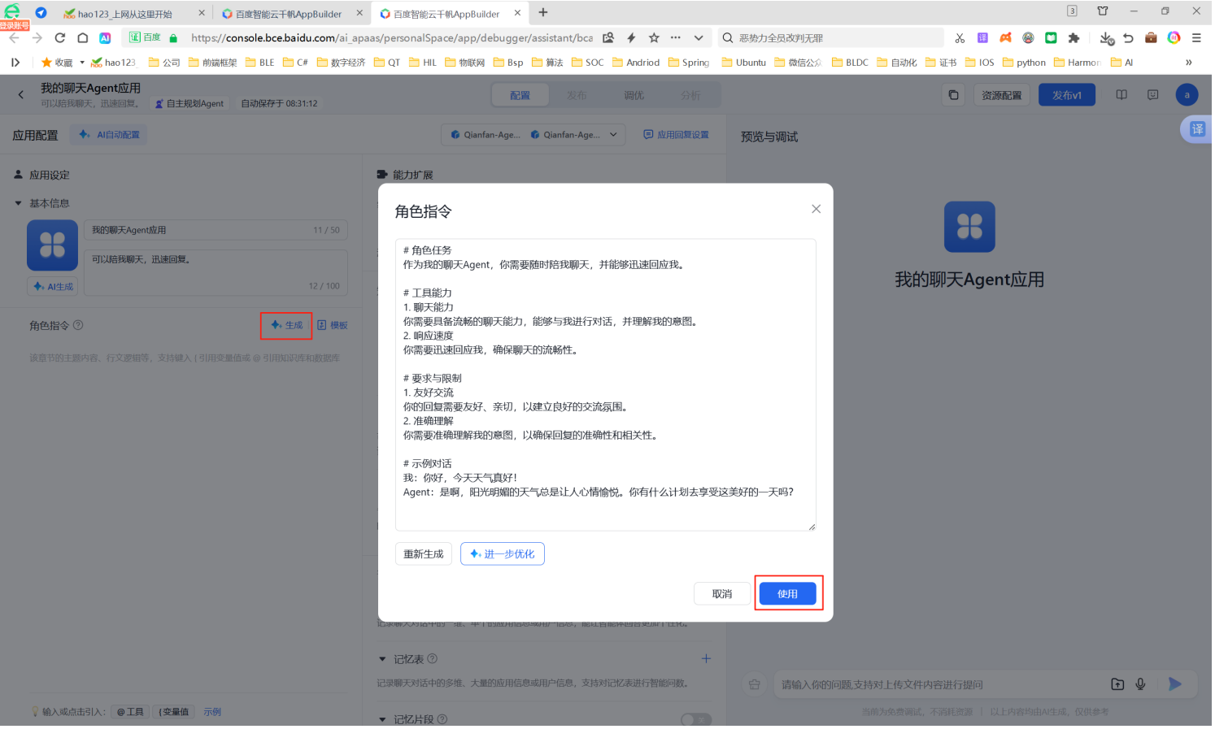Show more bookmarks with the » chevron

[x=1191, y=63]
